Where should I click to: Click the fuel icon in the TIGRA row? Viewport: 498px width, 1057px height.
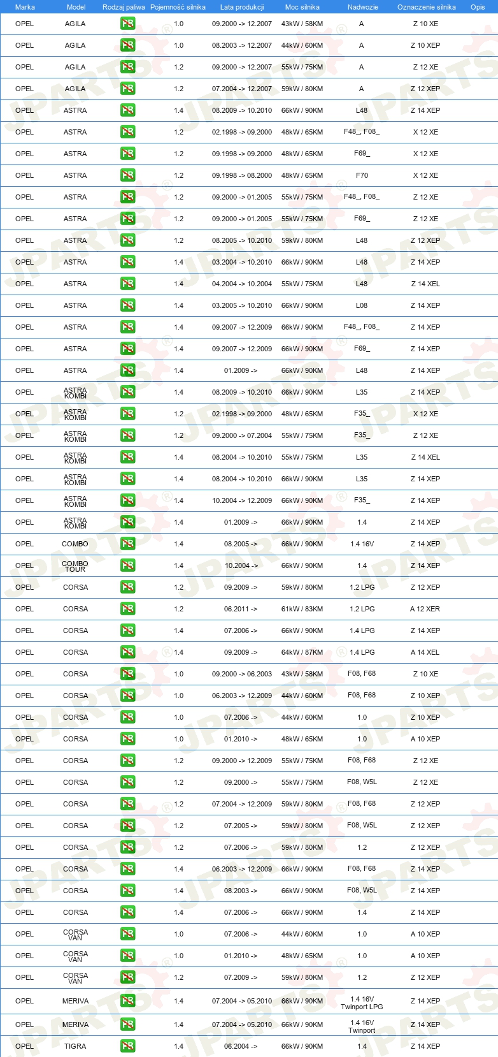tap(127, 1046)
